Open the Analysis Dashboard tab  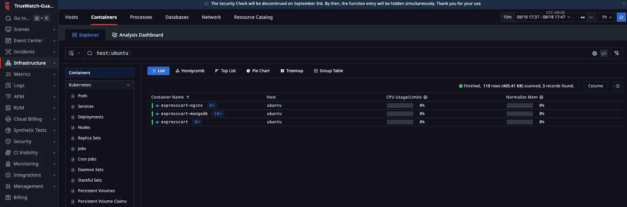pos(138,35)
